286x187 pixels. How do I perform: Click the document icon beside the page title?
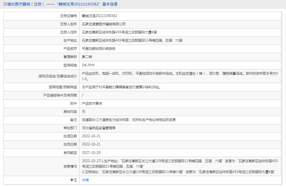coord(5,4)
